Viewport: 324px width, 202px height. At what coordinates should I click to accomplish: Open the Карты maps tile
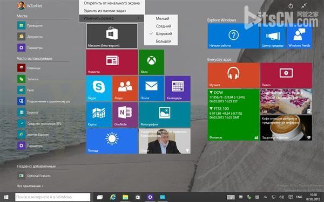(x=99, y=115)
